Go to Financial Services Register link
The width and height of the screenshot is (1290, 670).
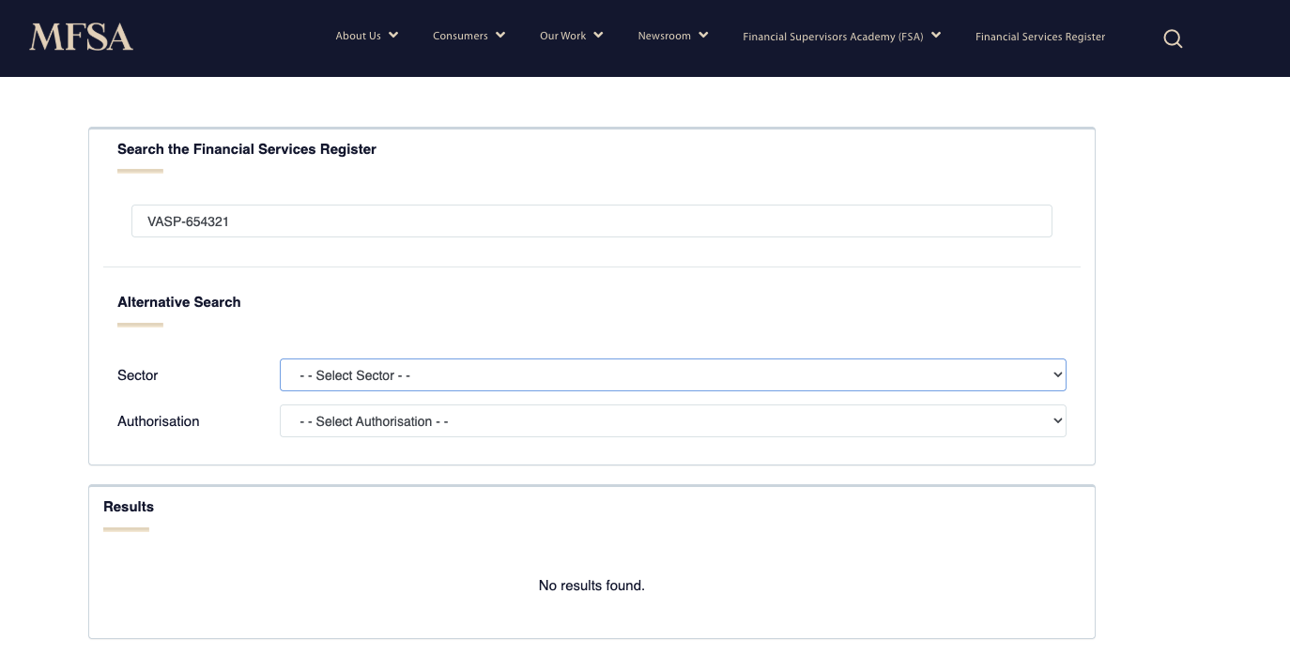[x=1040, y=38]
